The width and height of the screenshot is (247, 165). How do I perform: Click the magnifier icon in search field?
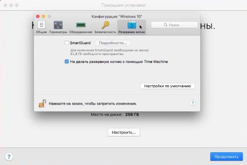tap(165, 25)
